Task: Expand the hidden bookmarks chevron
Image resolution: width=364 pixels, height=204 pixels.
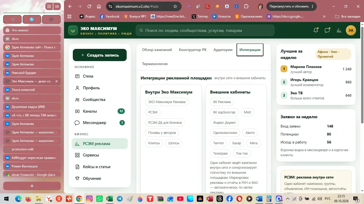Action: tap(324, 16)
